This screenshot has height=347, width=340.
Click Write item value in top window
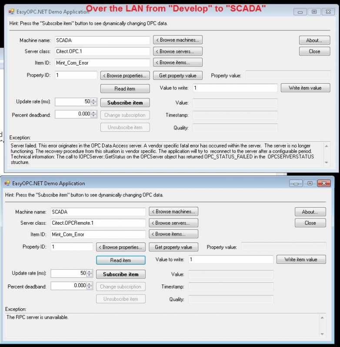[305, 88]
